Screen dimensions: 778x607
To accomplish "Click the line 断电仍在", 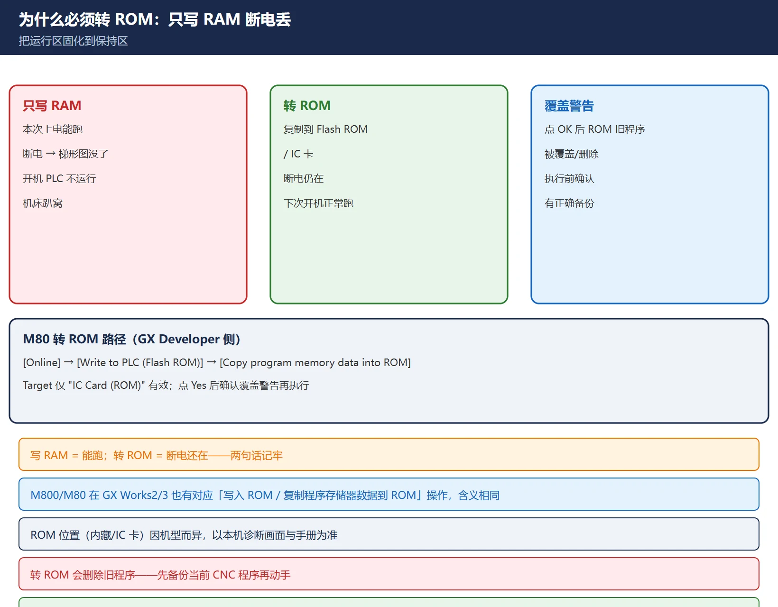I will click(304, 178).
